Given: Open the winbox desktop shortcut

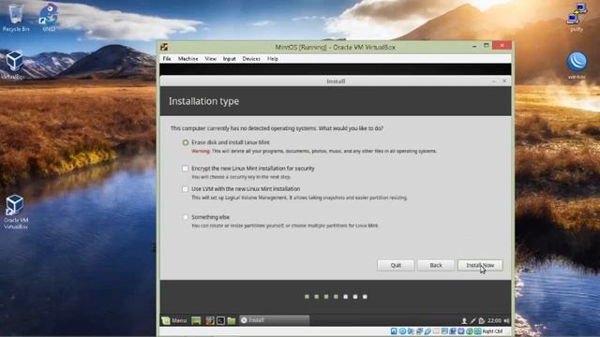Looking at the screenshot, I should (577, 66).
